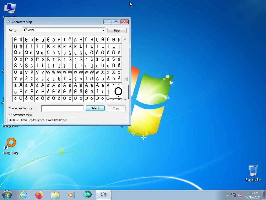Select the ḟ cell, lowercase f with dot above
Viewport: 266px width, 200px height.
(64, 40)
